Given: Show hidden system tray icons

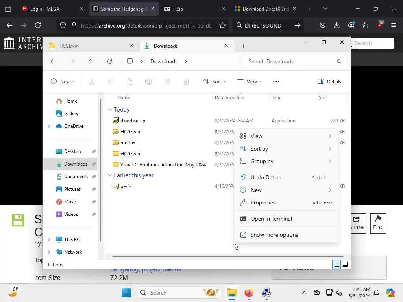Looking at the screenshot, I should (304, 293).
